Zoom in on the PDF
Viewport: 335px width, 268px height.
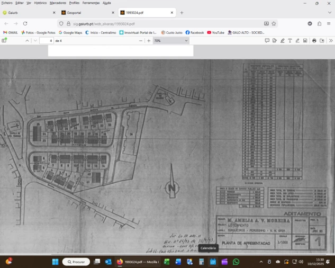pos(149,41)
